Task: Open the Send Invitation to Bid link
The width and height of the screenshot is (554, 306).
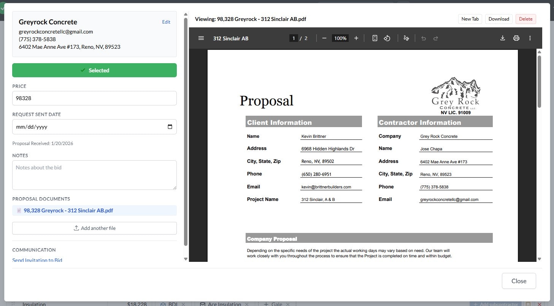Action: pyautogui.click(x=37, y=260)
